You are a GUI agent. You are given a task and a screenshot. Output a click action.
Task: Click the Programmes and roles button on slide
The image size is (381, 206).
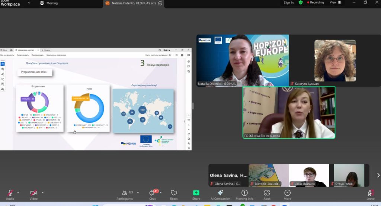tap(35, 72)
